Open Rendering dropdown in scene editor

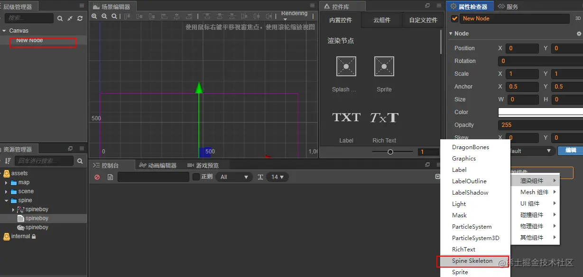(294, 16)
